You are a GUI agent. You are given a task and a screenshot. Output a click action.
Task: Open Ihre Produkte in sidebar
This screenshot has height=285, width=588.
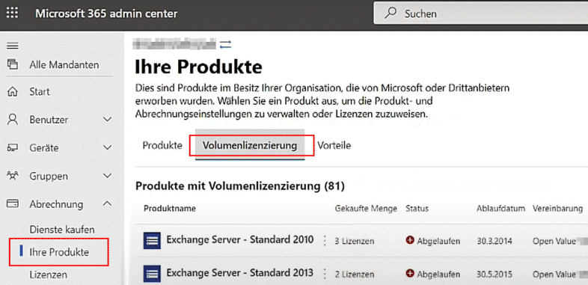(59, 252)
